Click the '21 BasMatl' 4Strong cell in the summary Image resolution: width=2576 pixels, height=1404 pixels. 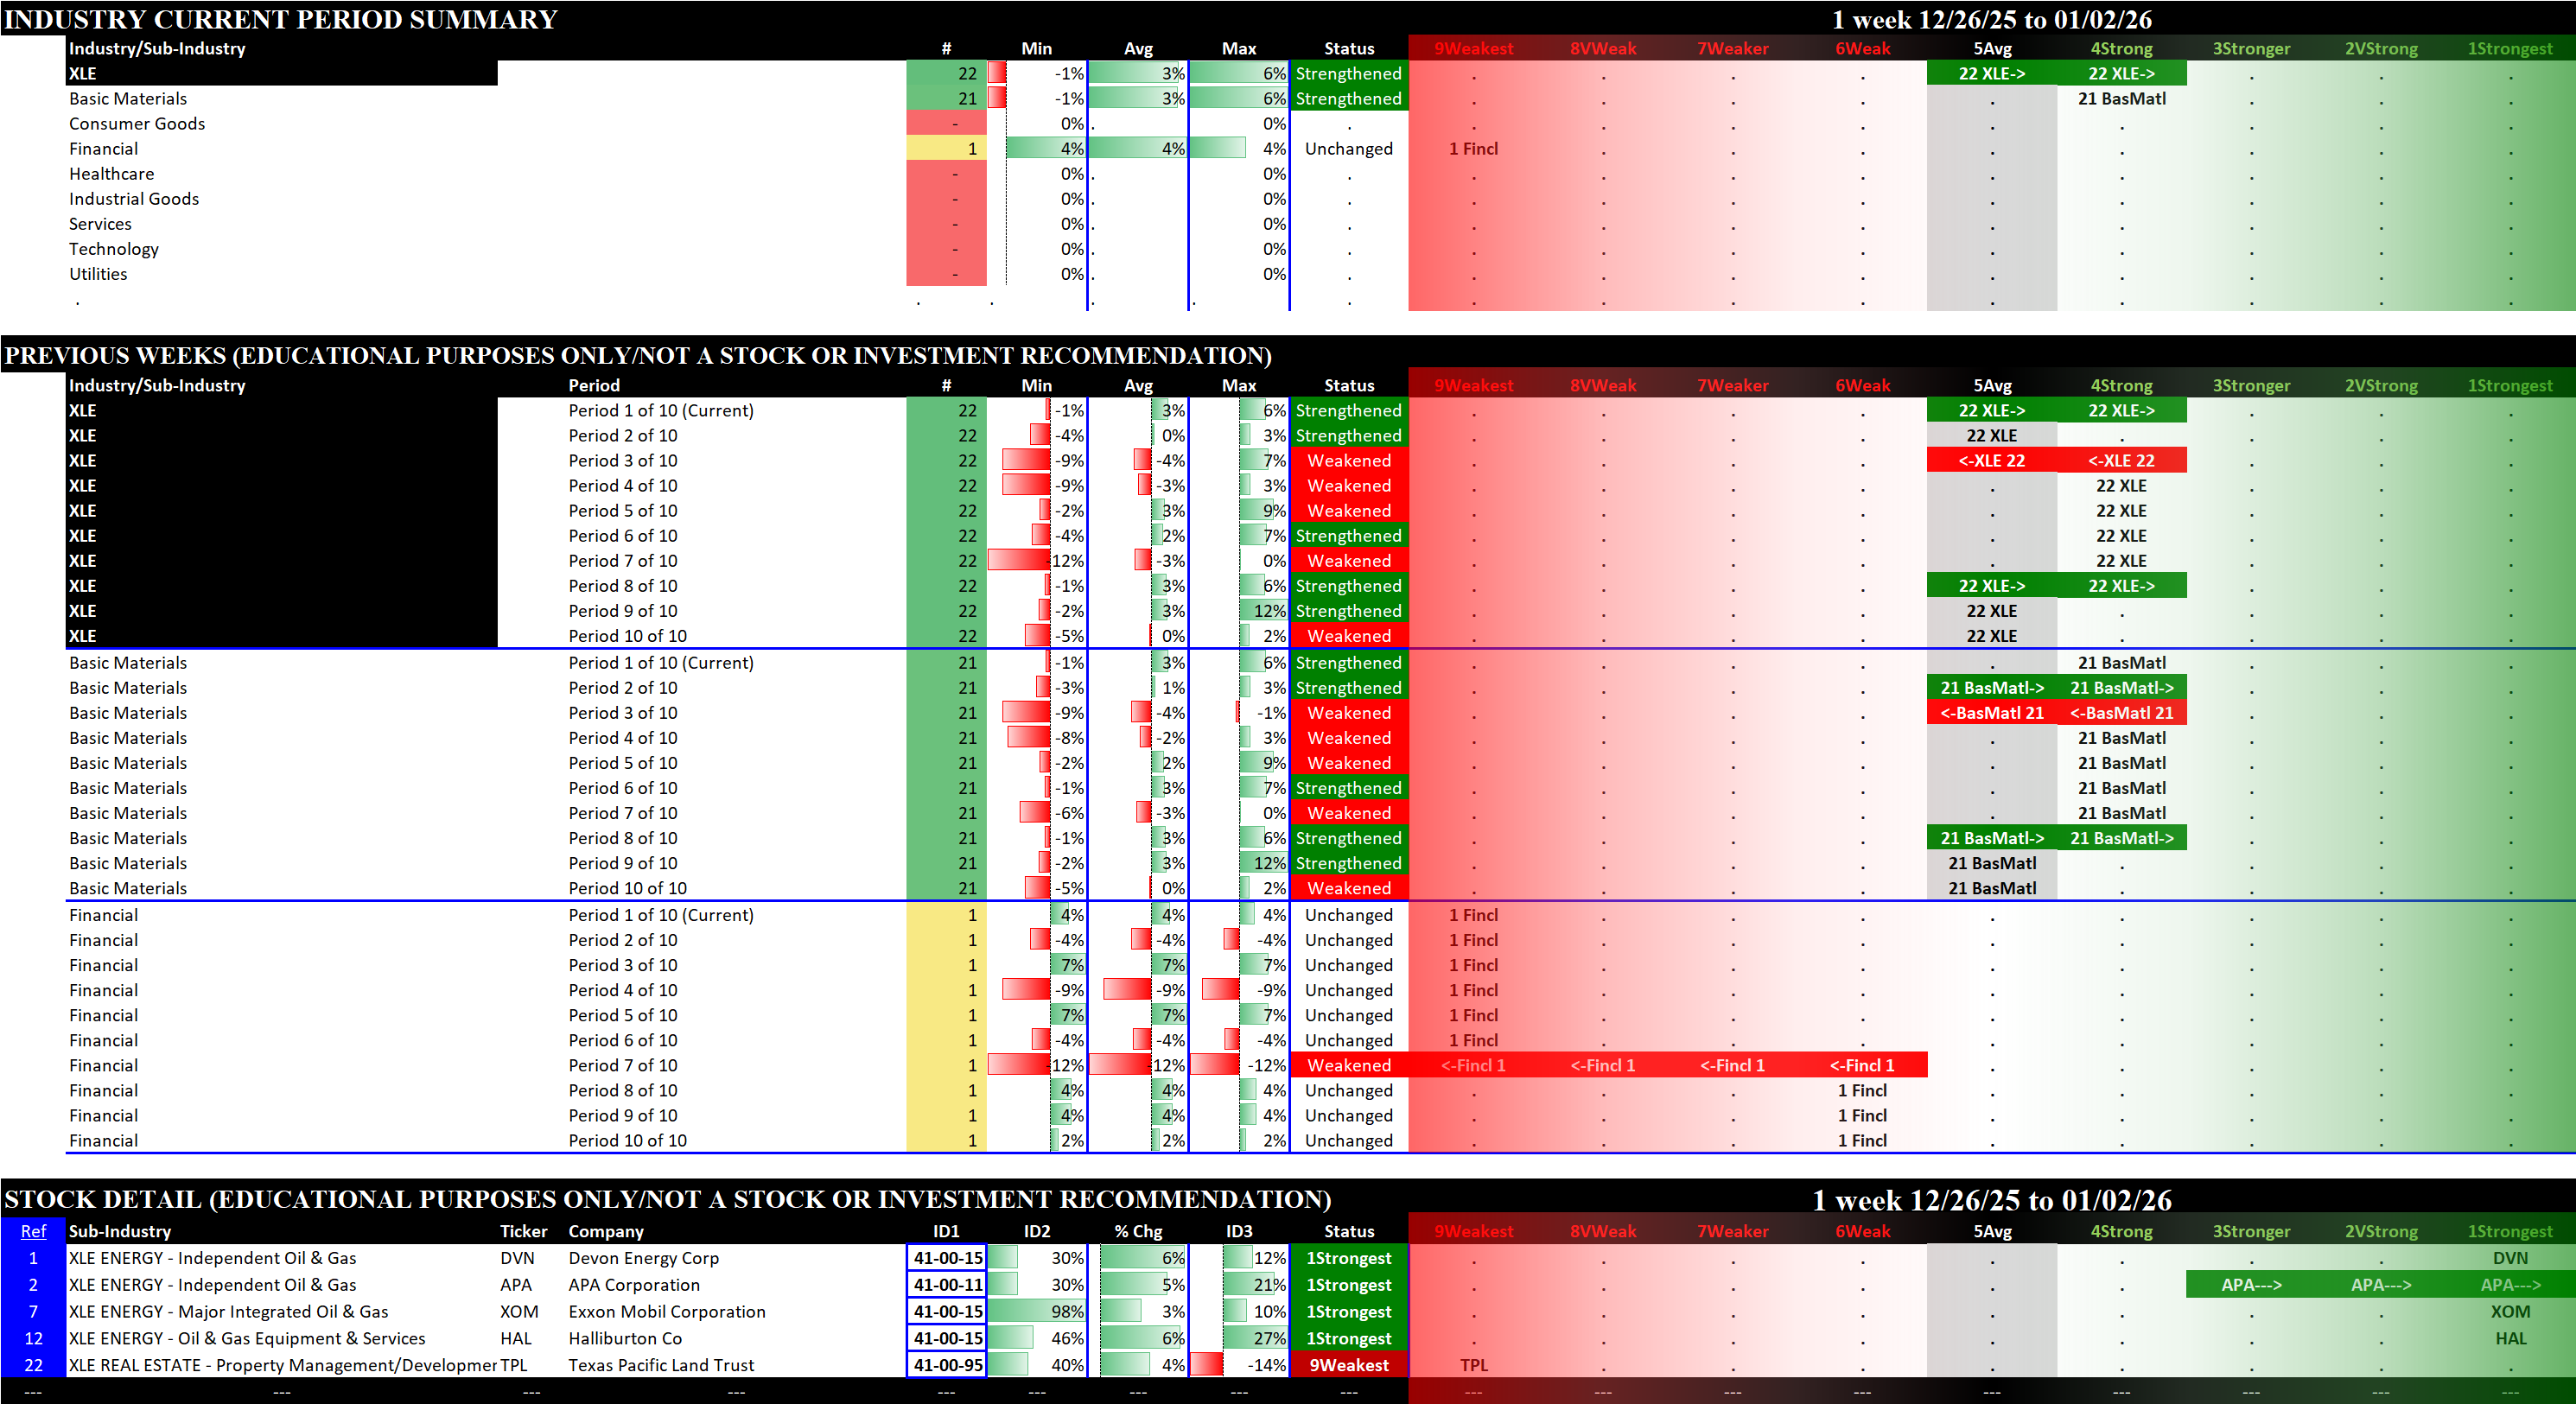tap(2121, 98)
